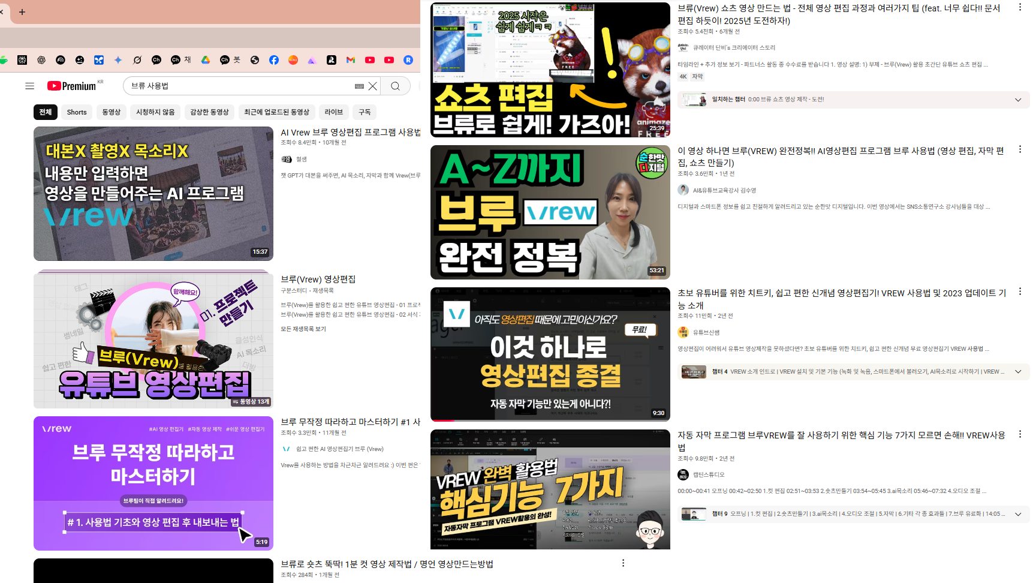Play the 대본X 촬영X 목소리X thumbnail
The height and width of the screenshot is (583, 1033).
pyautogui.click(x=153, y=194)
